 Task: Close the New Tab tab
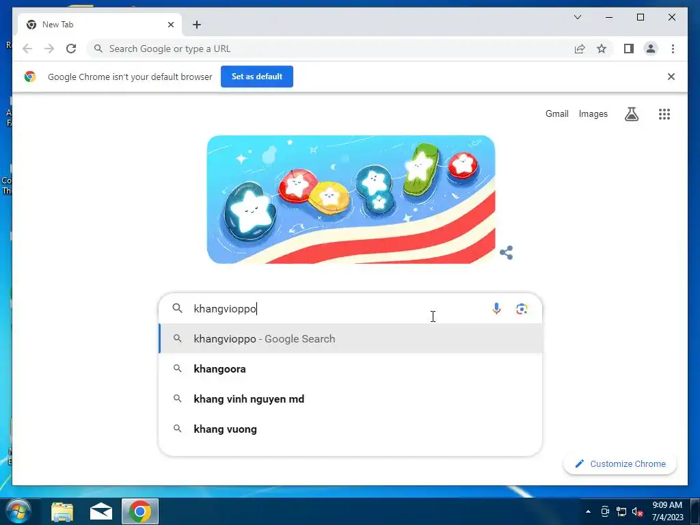tap(170, 25)
